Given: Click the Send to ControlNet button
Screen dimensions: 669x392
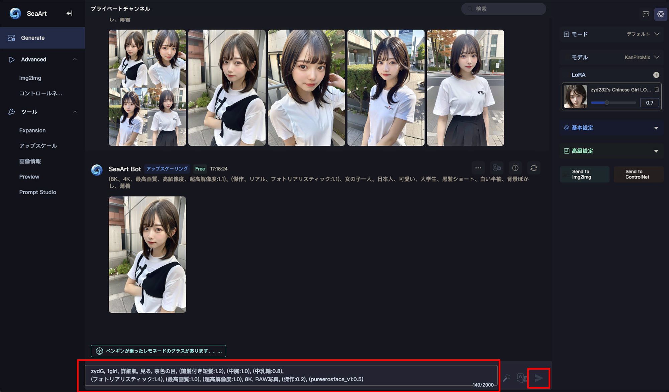Looking at the screenshot, I should point(638,174).
